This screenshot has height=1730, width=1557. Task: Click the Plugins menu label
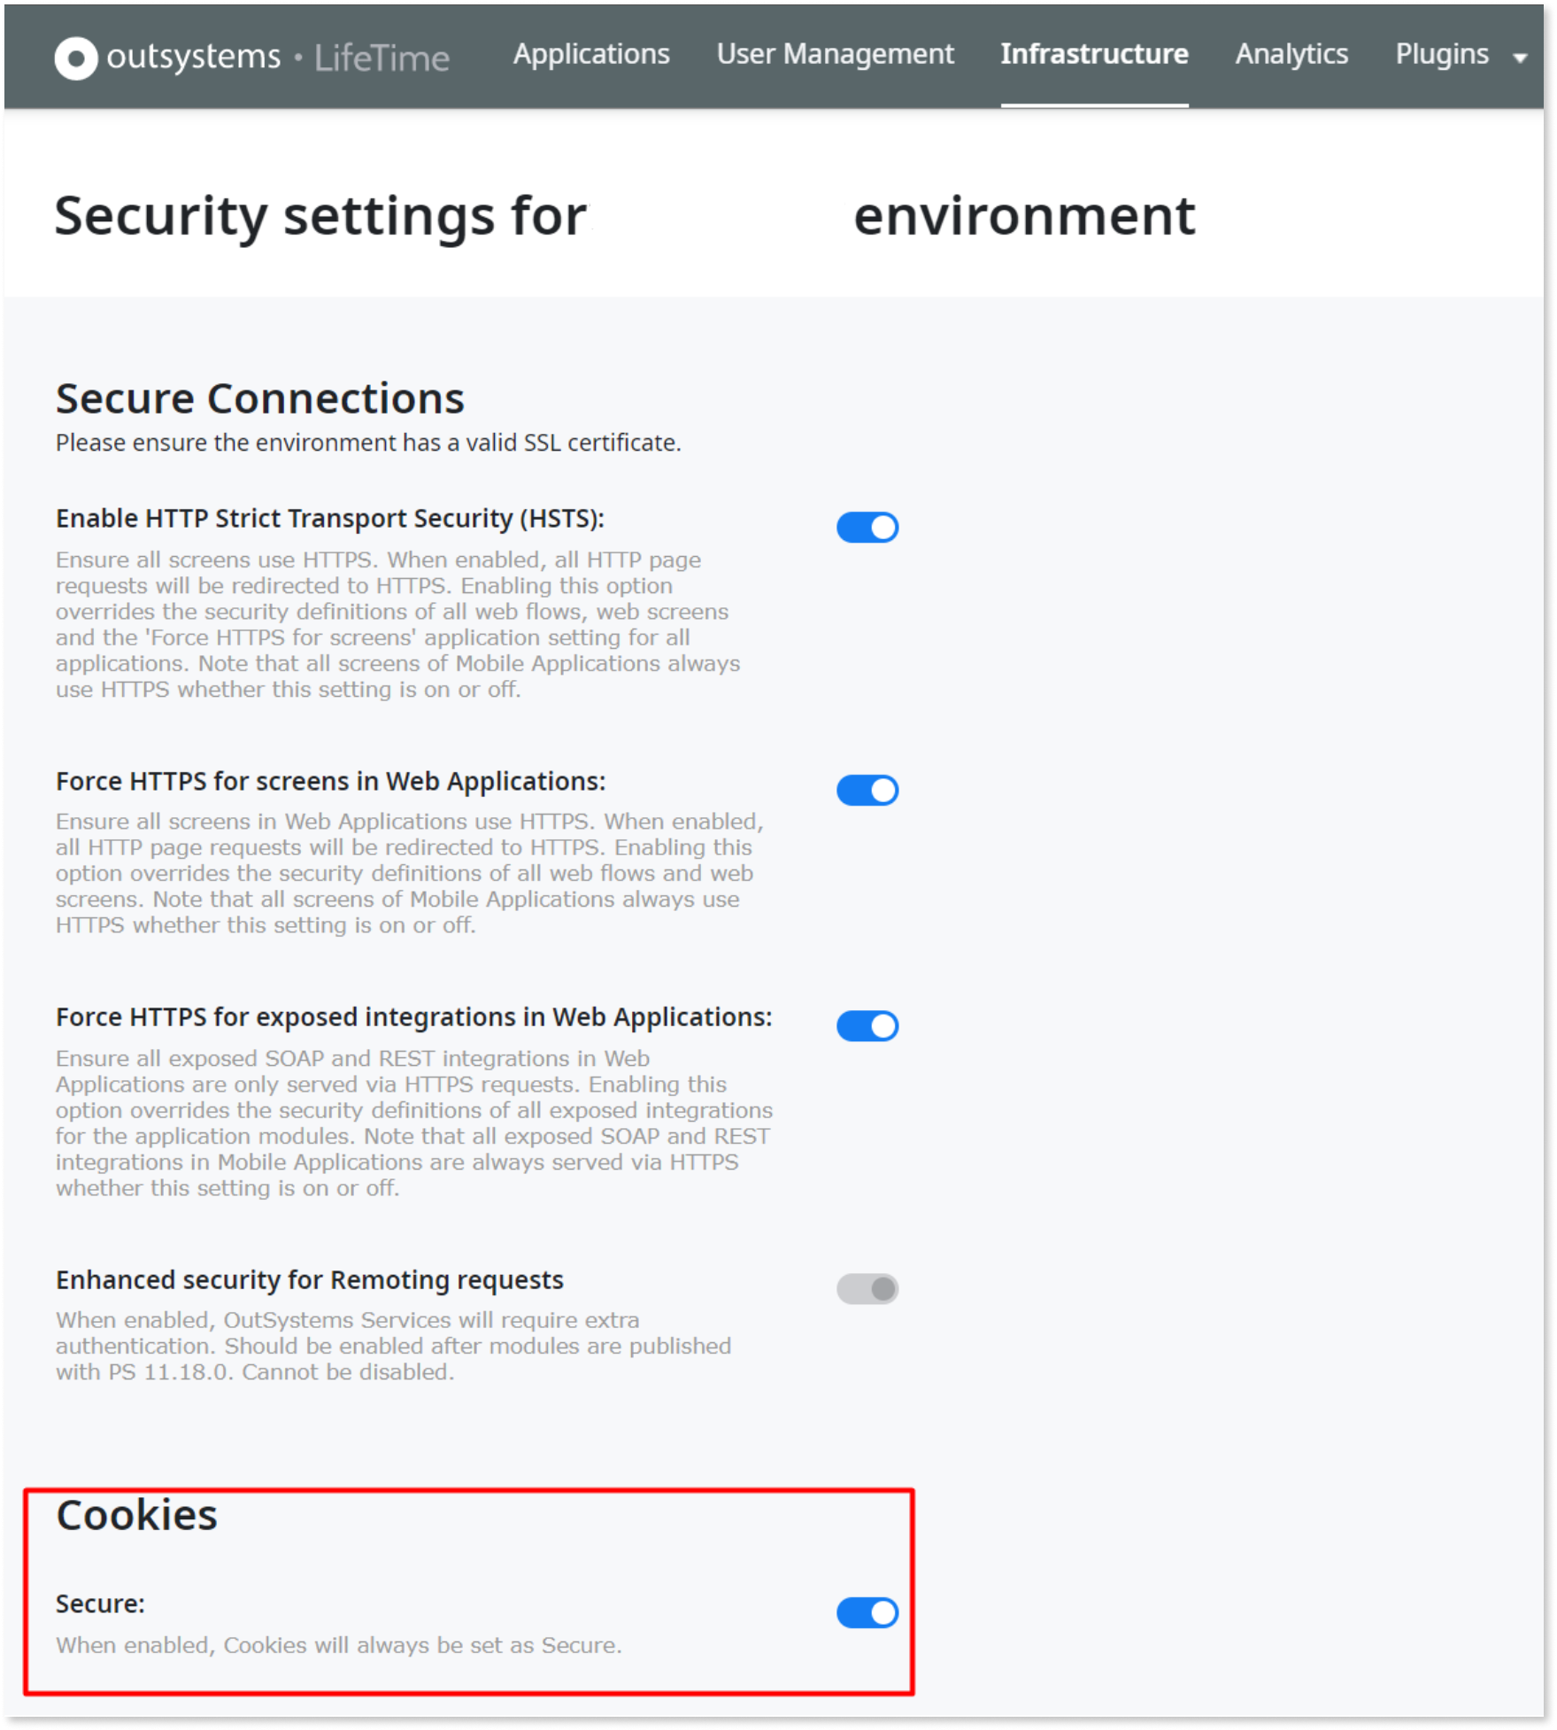pos(1442,54)
